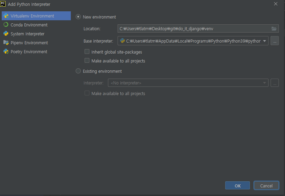Viewport: 285px width, 196px height.
Task: Click the Interpreter: label
Action: [x=94, y=83]
